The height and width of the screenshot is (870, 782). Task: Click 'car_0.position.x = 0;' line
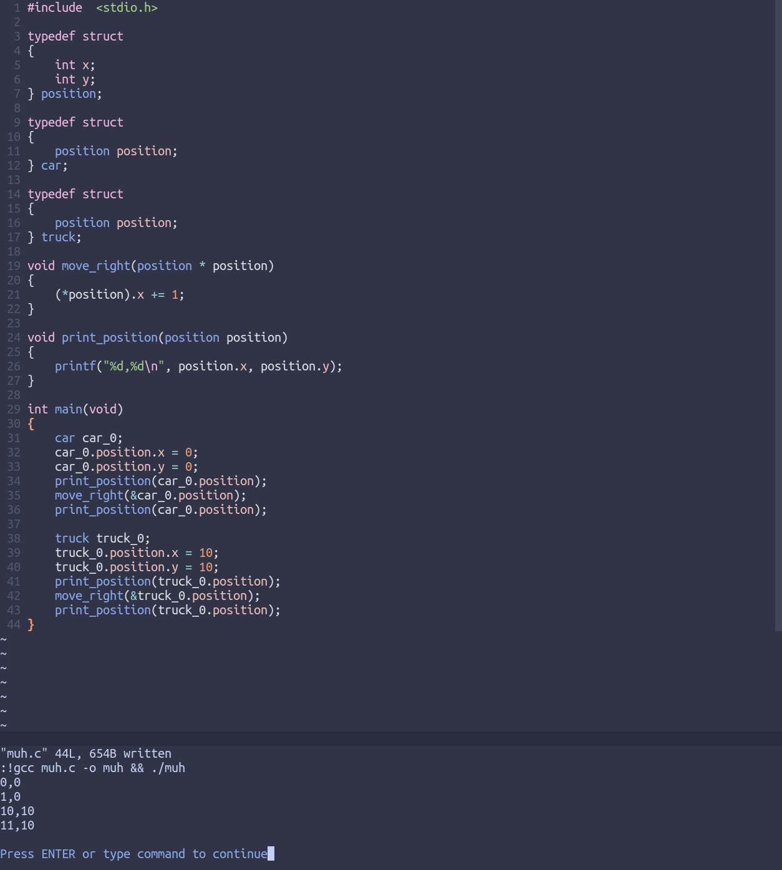pos(127,452)
